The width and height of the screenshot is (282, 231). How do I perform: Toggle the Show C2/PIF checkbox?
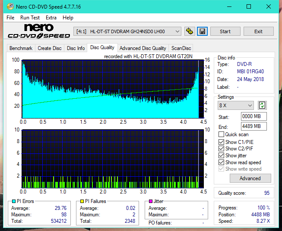(x=221, y=149)
